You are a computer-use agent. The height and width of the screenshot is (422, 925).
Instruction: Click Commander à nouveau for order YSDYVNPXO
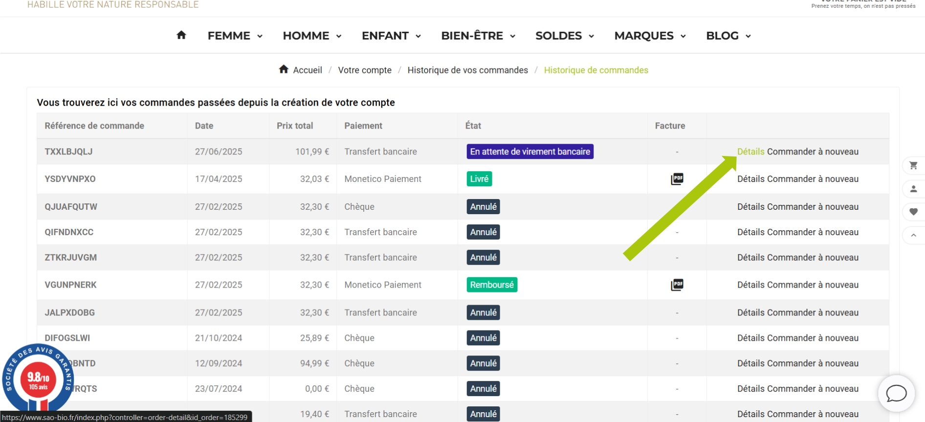point(813,179)
